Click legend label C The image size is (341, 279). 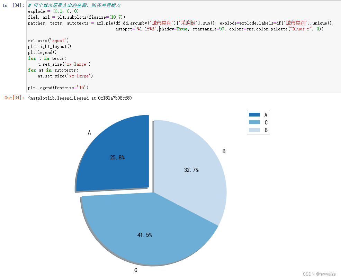266,122
